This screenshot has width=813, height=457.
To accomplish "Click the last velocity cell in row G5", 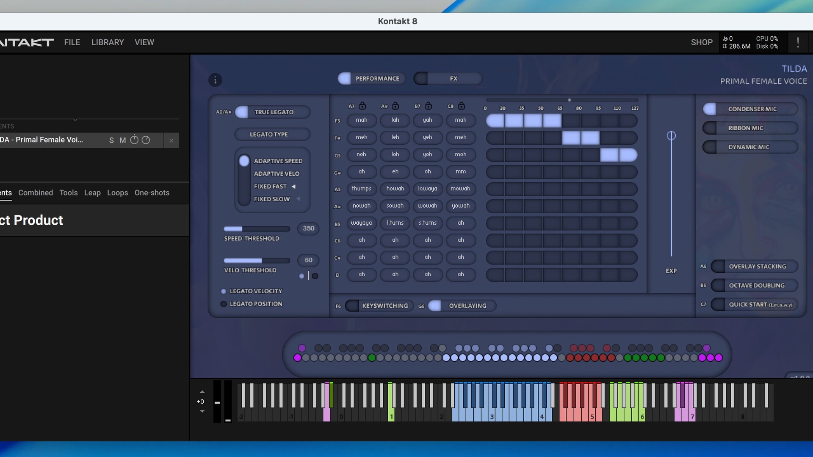I will (628, 155).
